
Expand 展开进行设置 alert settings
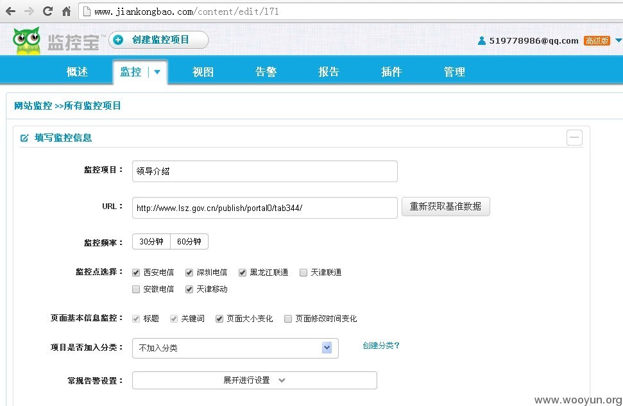tap(254, 380)
